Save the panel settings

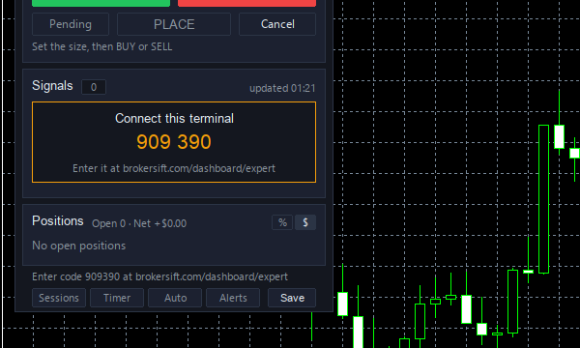(292, 298)
